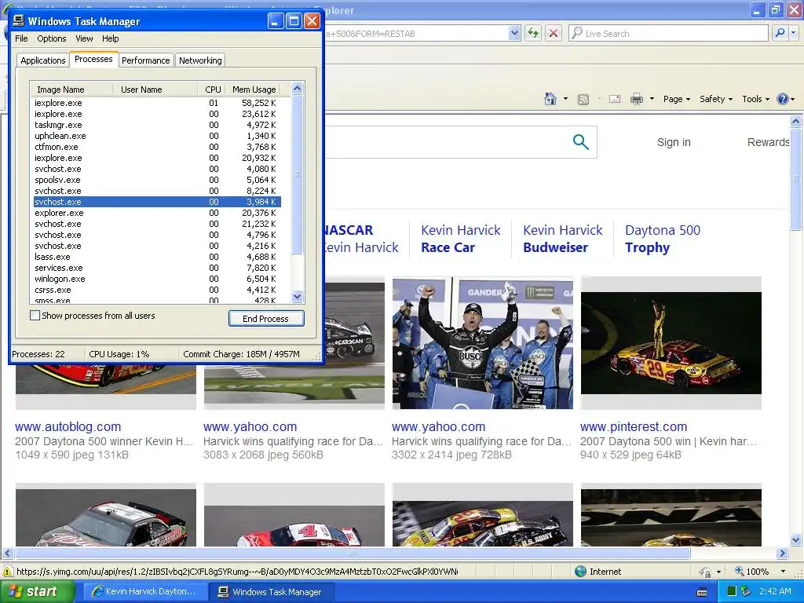Open the Options menu in Task Manager

(51, 38)
